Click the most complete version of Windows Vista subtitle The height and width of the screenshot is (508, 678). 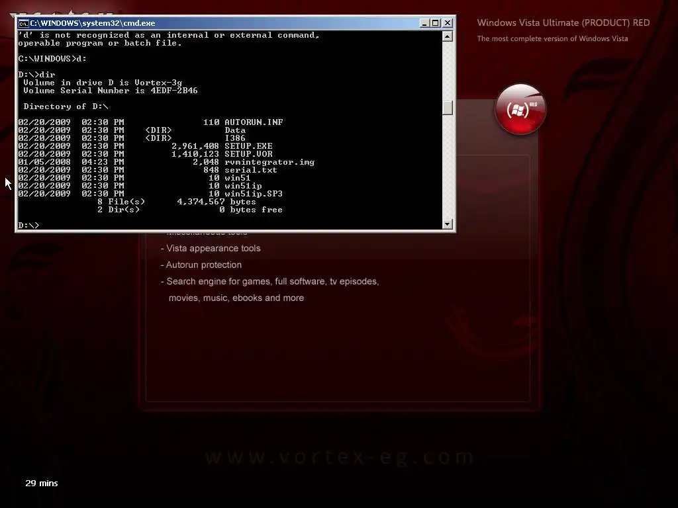(x=553, y=38)
